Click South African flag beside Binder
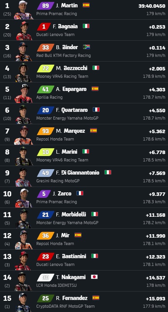This screenshot has height=312, width=168. [87, 47]
